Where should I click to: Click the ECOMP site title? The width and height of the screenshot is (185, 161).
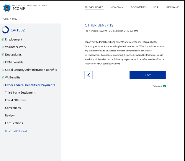pos(19,9)
